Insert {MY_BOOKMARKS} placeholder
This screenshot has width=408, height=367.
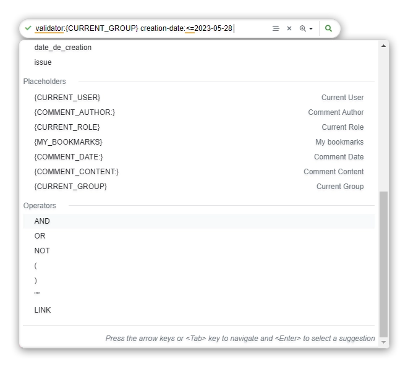point(199,142)
